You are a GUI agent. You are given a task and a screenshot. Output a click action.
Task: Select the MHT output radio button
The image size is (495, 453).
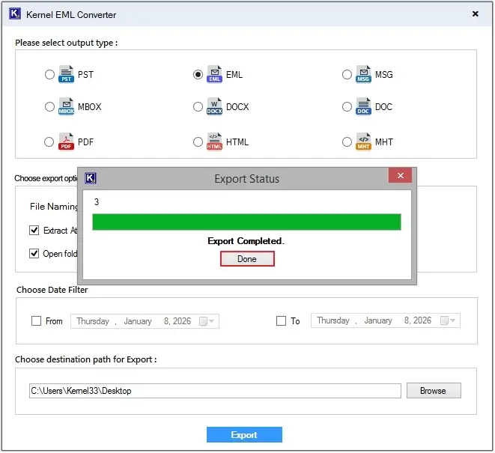347,142
